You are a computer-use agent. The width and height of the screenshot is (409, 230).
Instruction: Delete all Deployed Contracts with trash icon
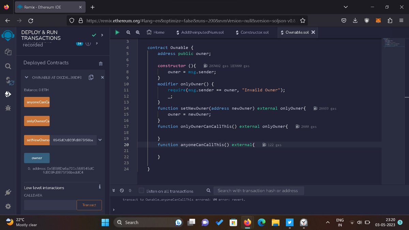(x=100, y=63)
